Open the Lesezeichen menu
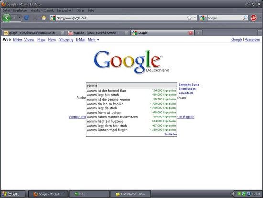Screen dimensions: 263x198 click(x=65, y=10)
